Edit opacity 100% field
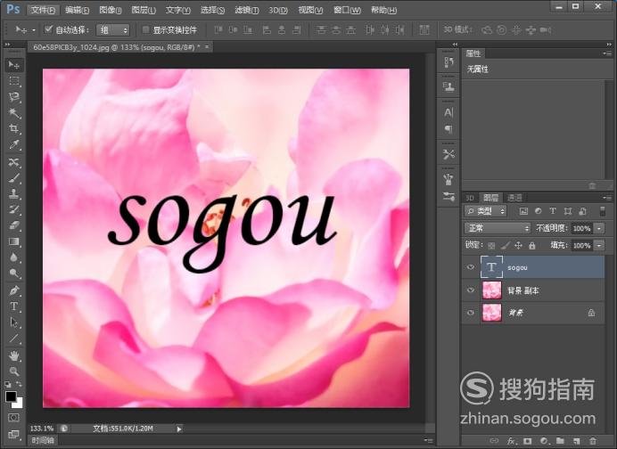The width and height of the screenshot is (617, 449). [x=582, y=228]
